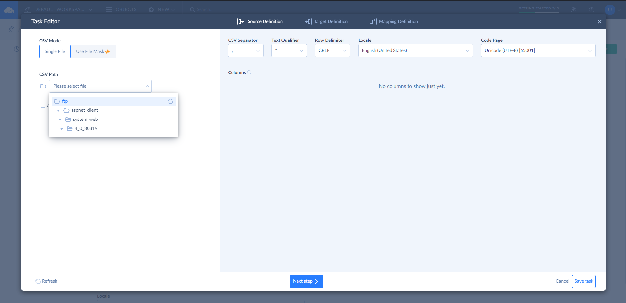Viewport: 626px width, 303px height.
Task: Select the system_web folder
Action: pos(85,120)
